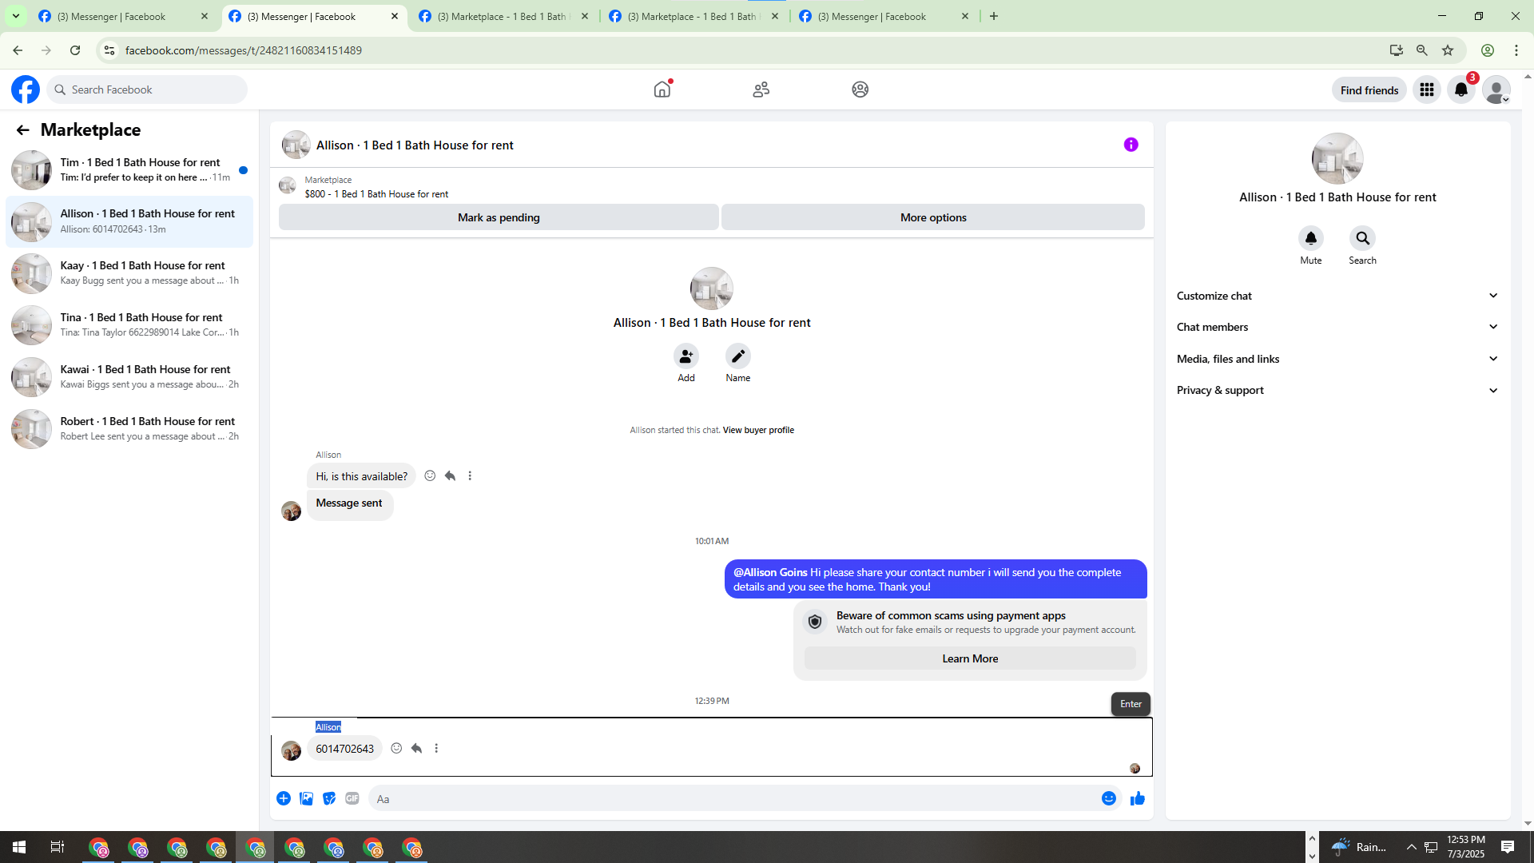Expand the Customize chat section
Image resolution: width=1534 pixels, height=863 pixels.
(1337, 296)
